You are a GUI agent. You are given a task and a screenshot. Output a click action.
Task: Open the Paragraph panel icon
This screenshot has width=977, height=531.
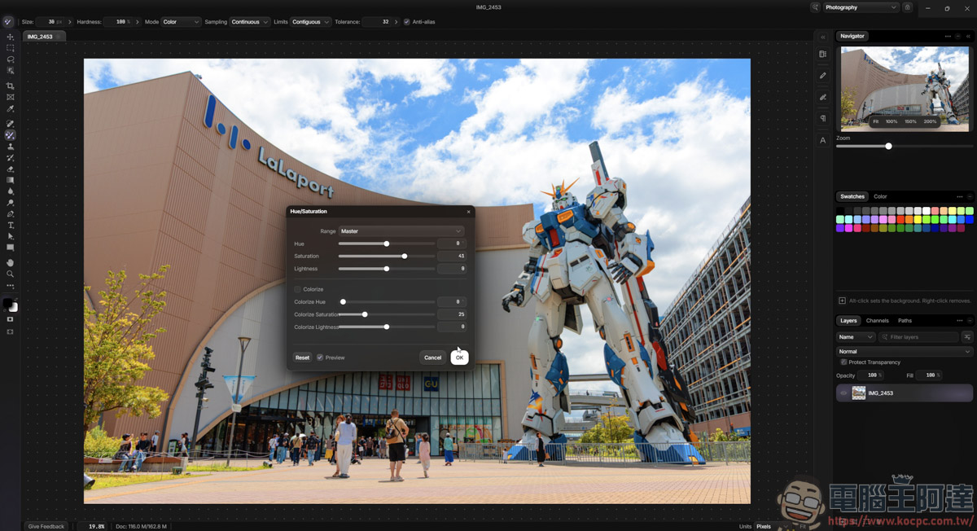(x=823, y=119)
